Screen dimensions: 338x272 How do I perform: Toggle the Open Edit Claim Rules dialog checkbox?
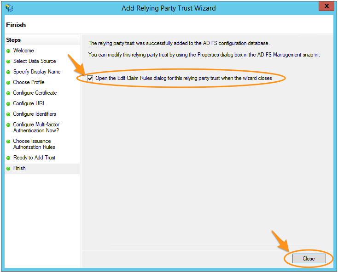[90, 78]
